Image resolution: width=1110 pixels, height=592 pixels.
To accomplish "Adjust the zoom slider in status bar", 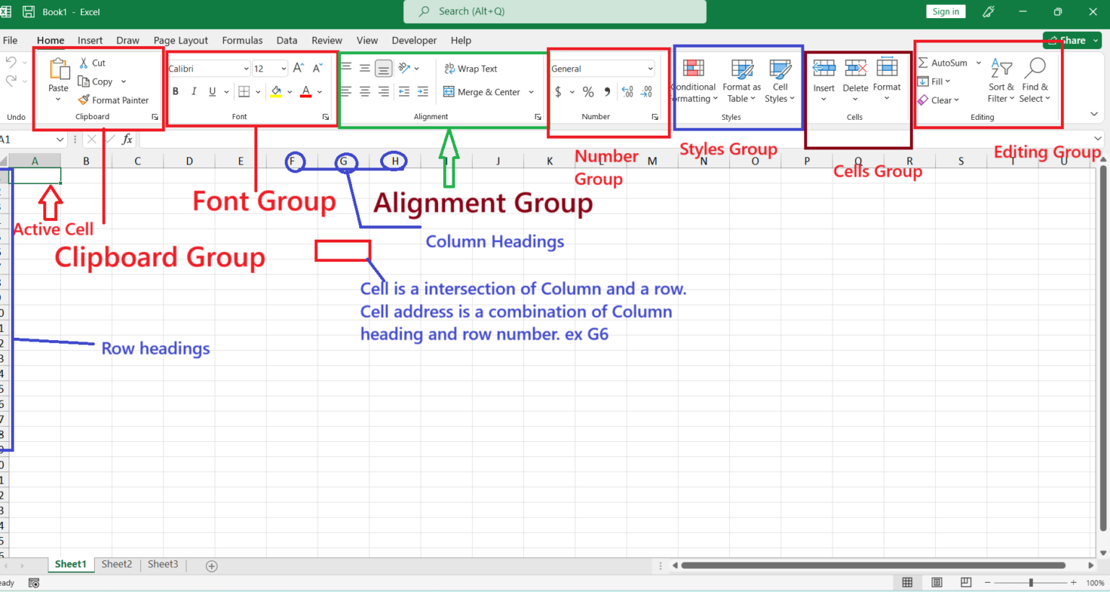I will tap(1031, 583).
